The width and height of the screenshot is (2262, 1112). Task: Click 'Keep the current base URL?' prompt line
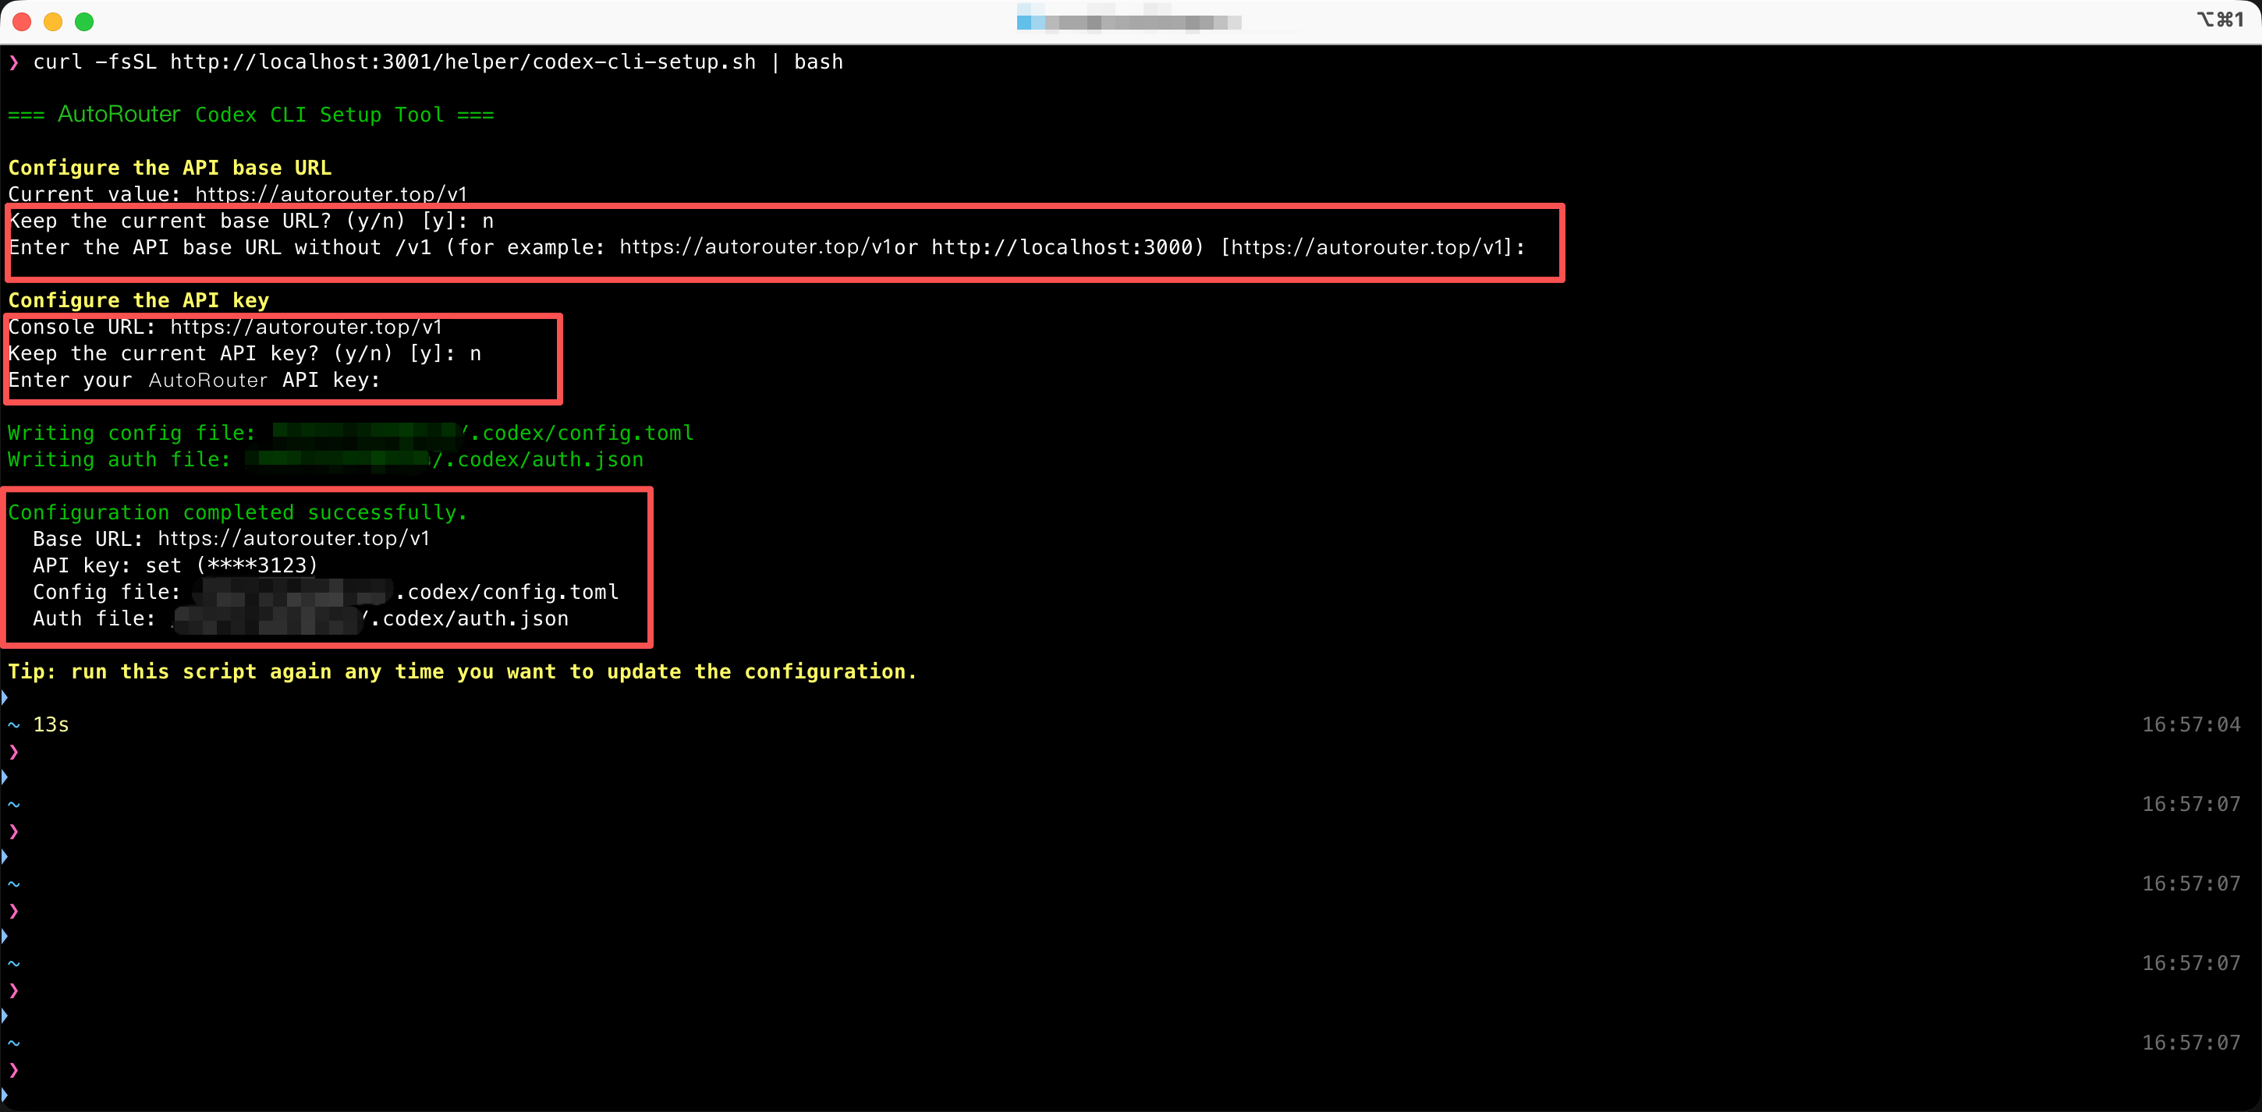(251, 221)
